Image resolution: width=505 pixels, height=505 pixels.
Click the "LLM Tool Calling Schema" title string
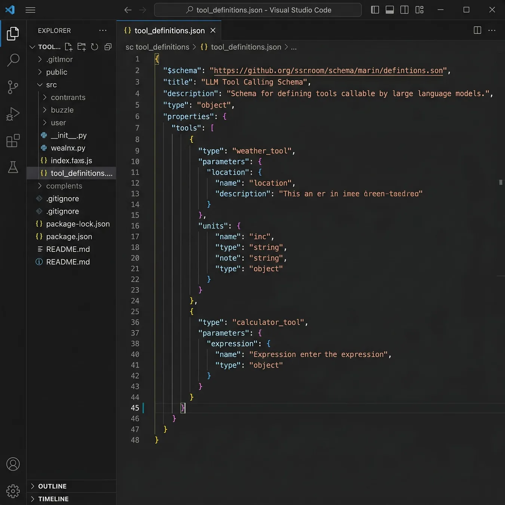click(254, 82)
